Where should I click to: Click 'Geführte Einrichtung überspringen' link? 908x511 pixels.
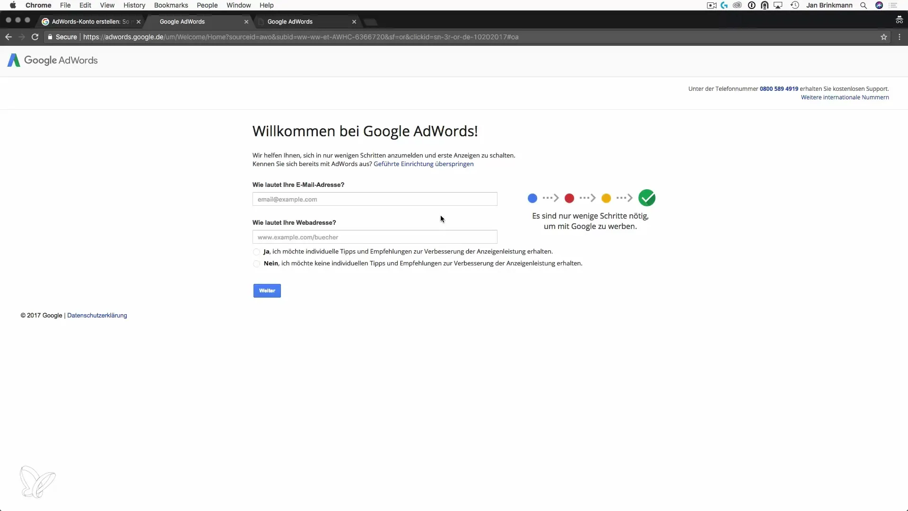[x=423, y=164]
